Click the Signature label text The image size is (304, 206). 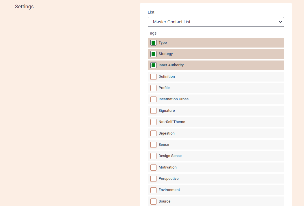pyautogui.click(x=167, y=111)
